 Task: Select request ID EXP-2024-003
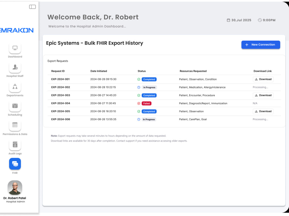(x=61, y=95)
